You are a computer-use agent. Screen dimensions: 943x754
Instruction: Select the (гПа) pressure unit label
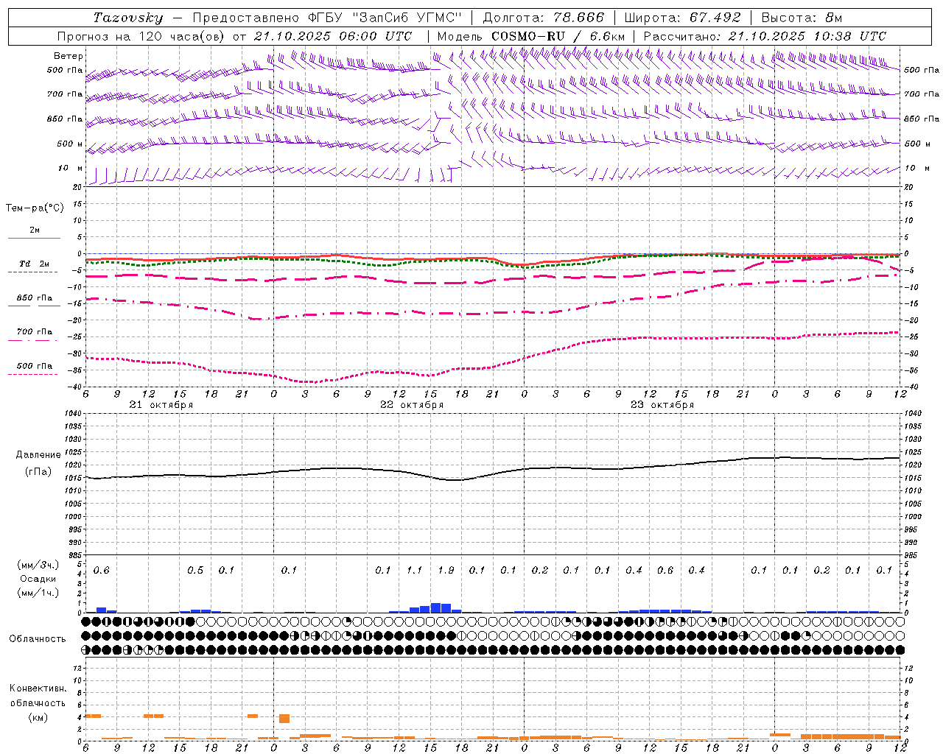tap(37, 472)
